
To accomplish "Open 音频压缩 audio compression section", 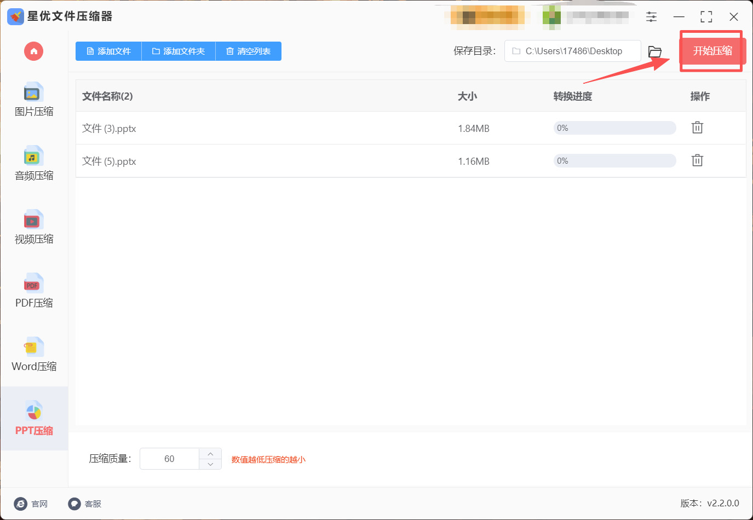I will click(34, 164).
